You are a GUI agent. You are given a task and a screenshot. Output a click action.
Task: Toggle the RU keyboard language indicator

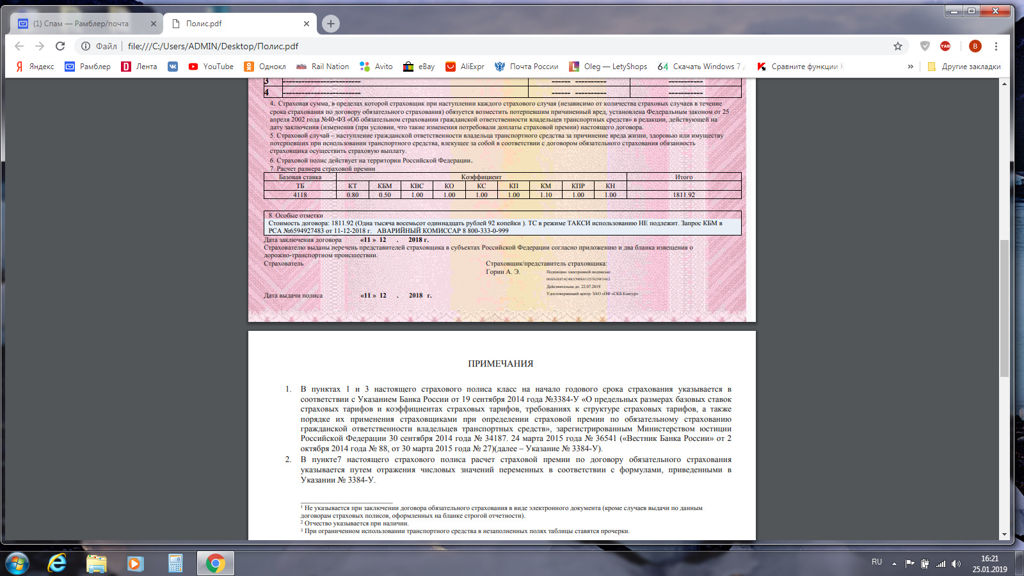click(x=876, y=562)
